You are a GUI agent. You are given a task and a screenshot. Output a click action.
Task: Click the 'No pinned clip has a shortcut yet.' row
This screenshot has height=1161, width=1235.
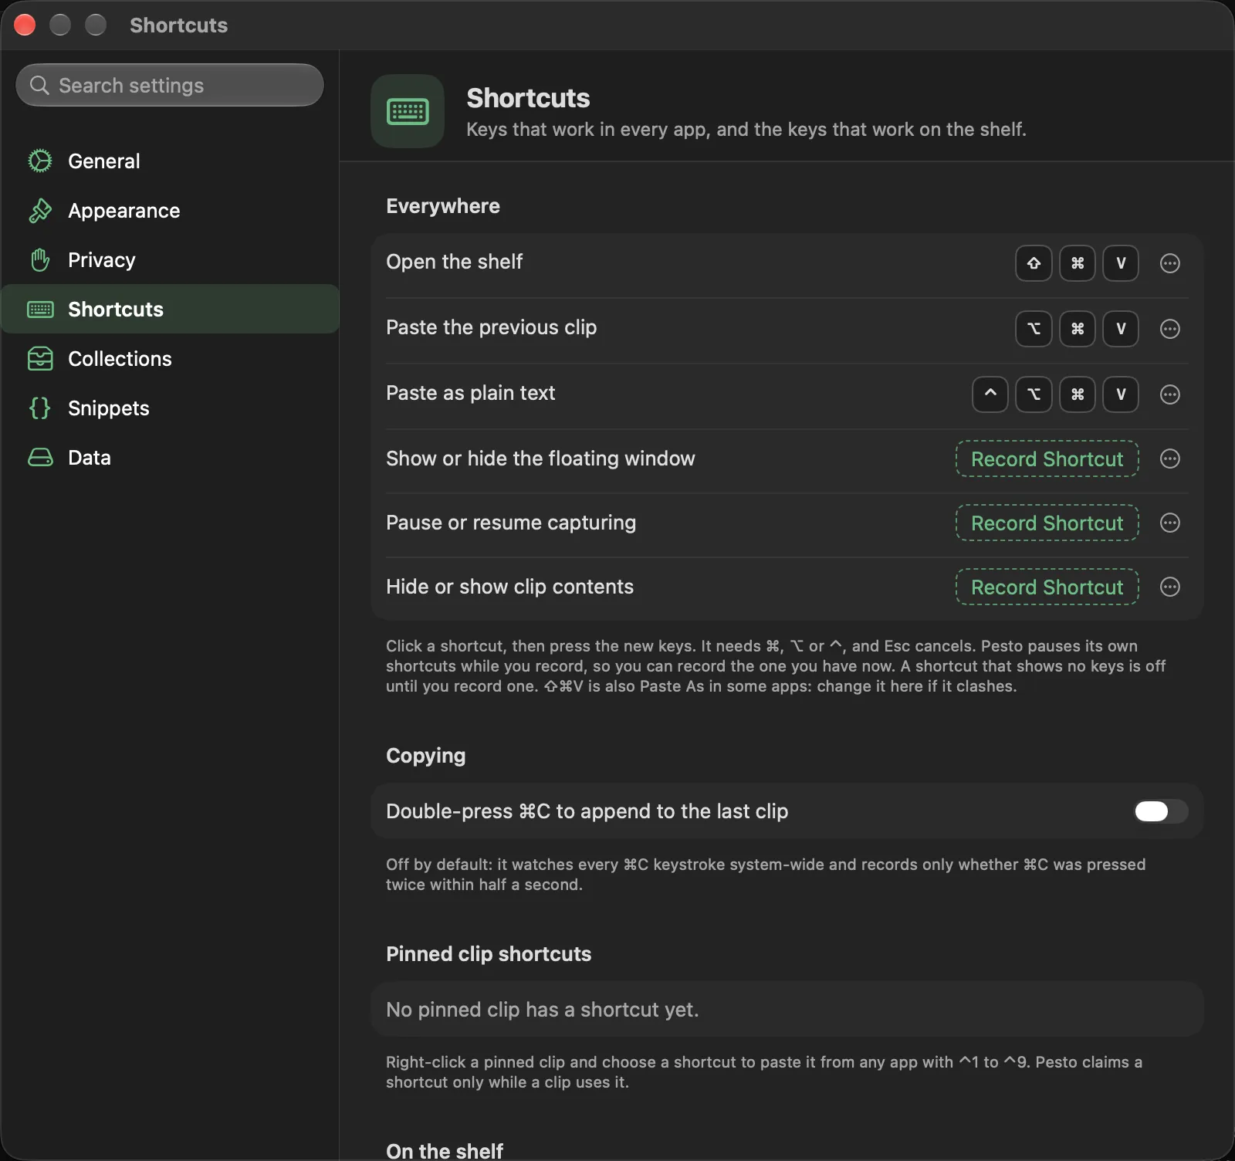[x=787, y=1009]
